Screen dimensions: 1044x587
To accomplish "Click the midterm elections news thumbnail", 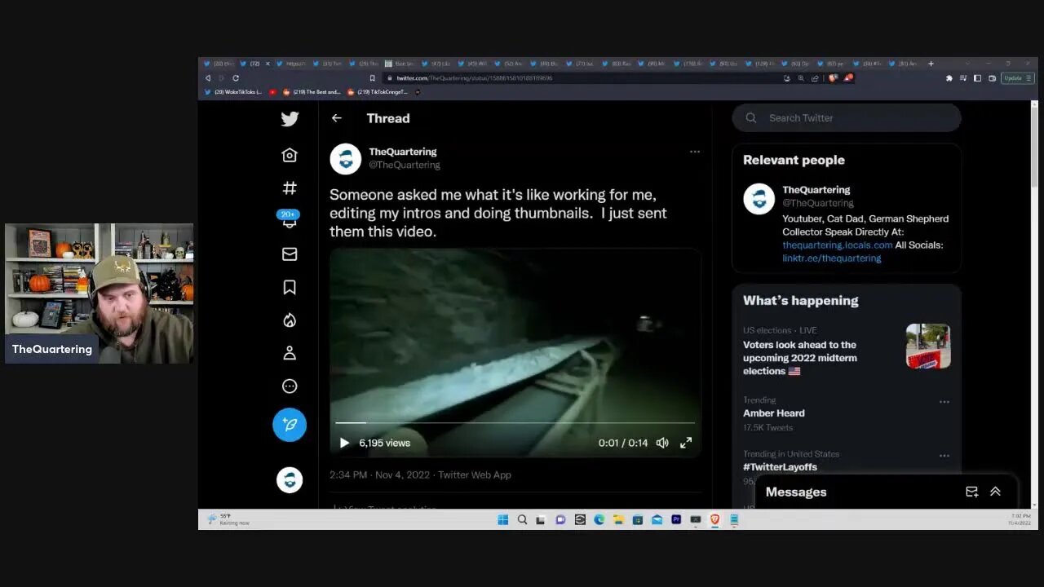I will [x=928, y=346].
